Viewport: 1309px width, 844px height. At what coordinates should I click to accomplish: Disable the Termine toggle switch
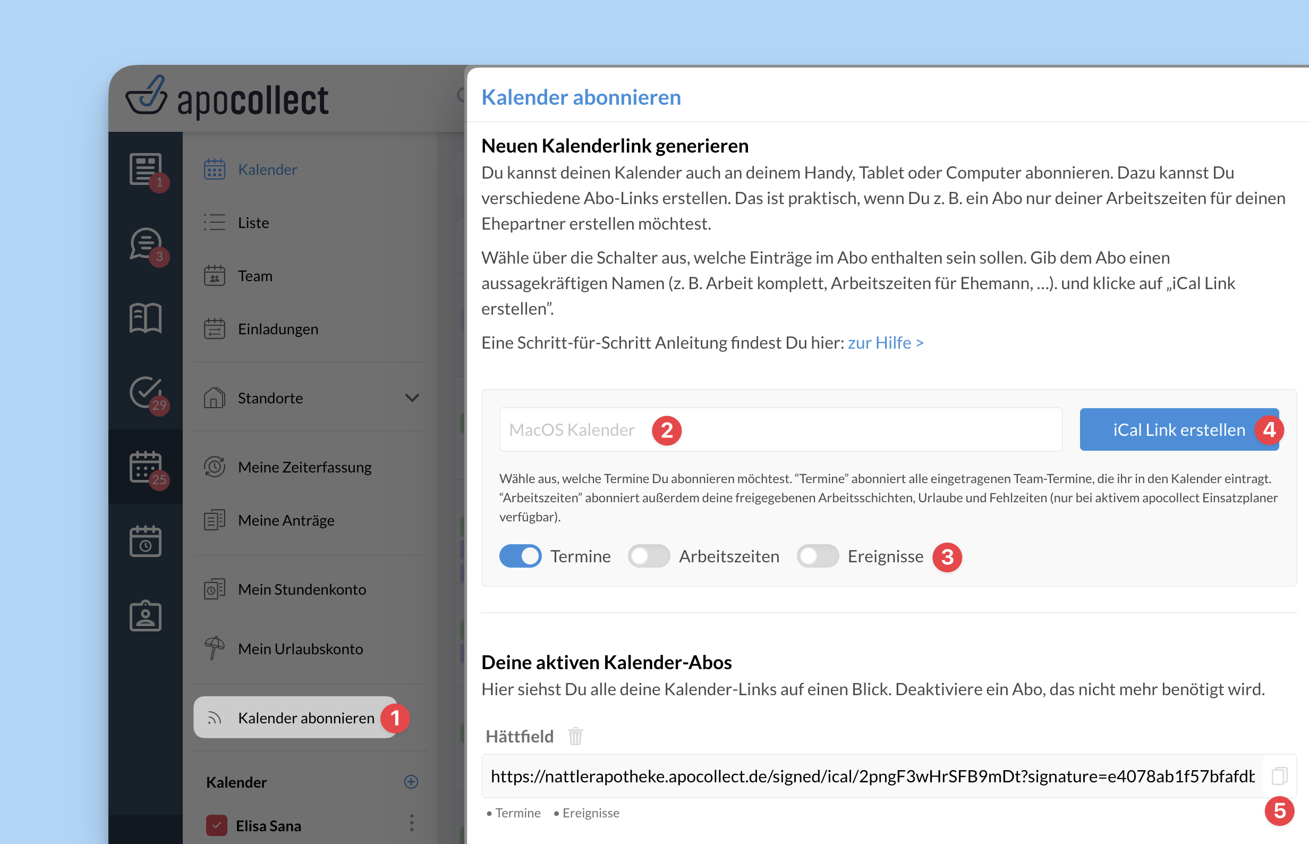click(520, 556)
